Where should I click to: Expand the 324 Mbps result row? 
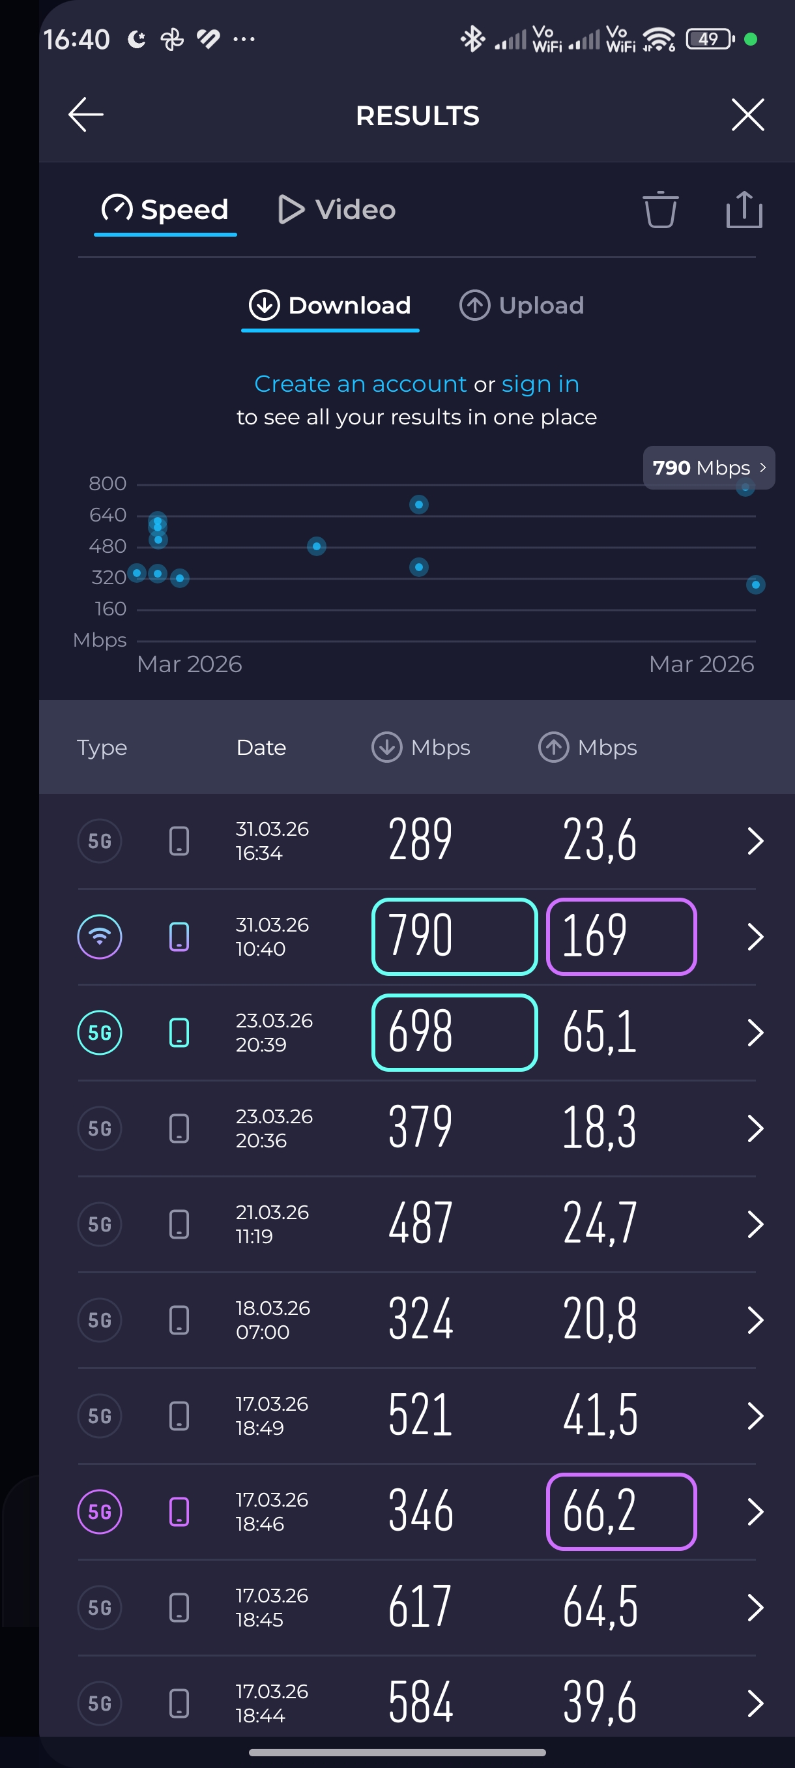(x=755, y=1320)
